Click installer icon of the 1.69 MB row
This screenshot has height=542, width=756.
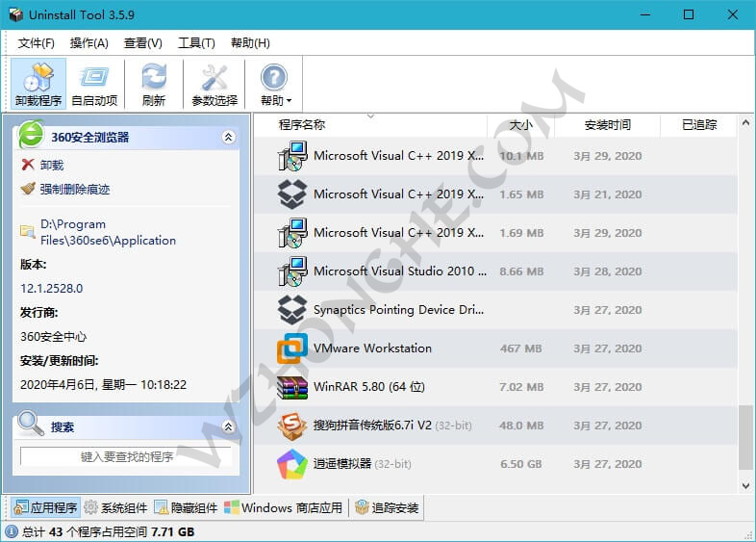(292, 233)
